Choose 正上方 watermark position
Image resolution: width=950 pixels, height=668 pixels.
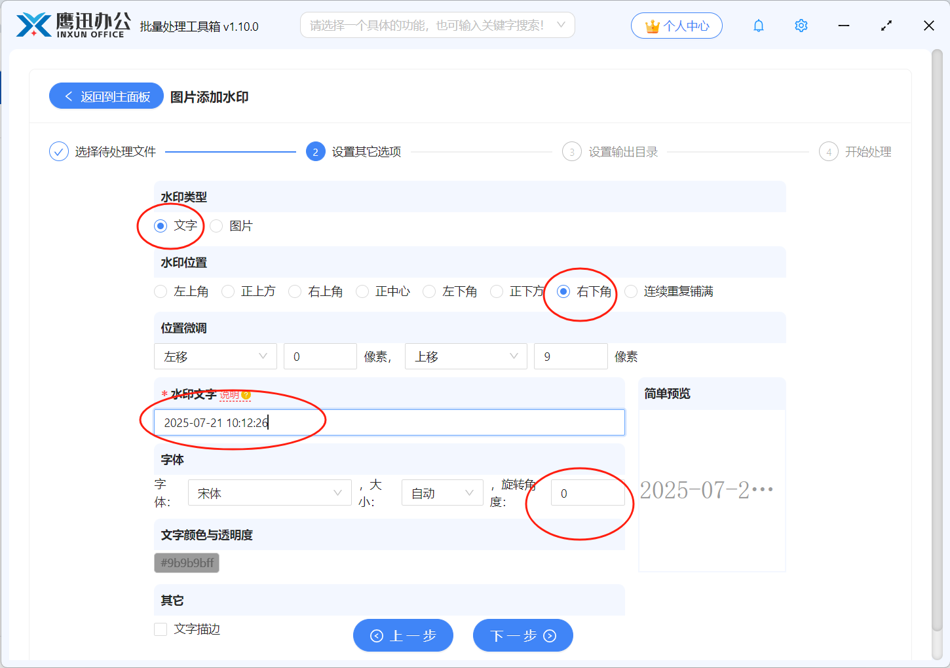pos(228,291)
